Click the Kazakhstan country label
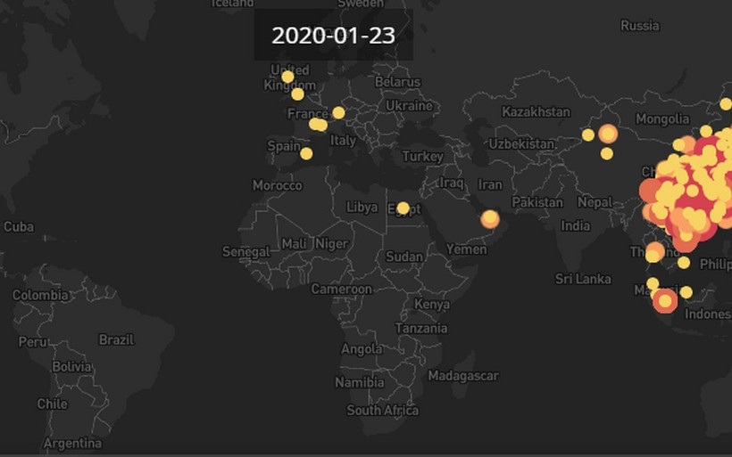Image resolution: width=732 pixels, height=457 pixels. 536,111
